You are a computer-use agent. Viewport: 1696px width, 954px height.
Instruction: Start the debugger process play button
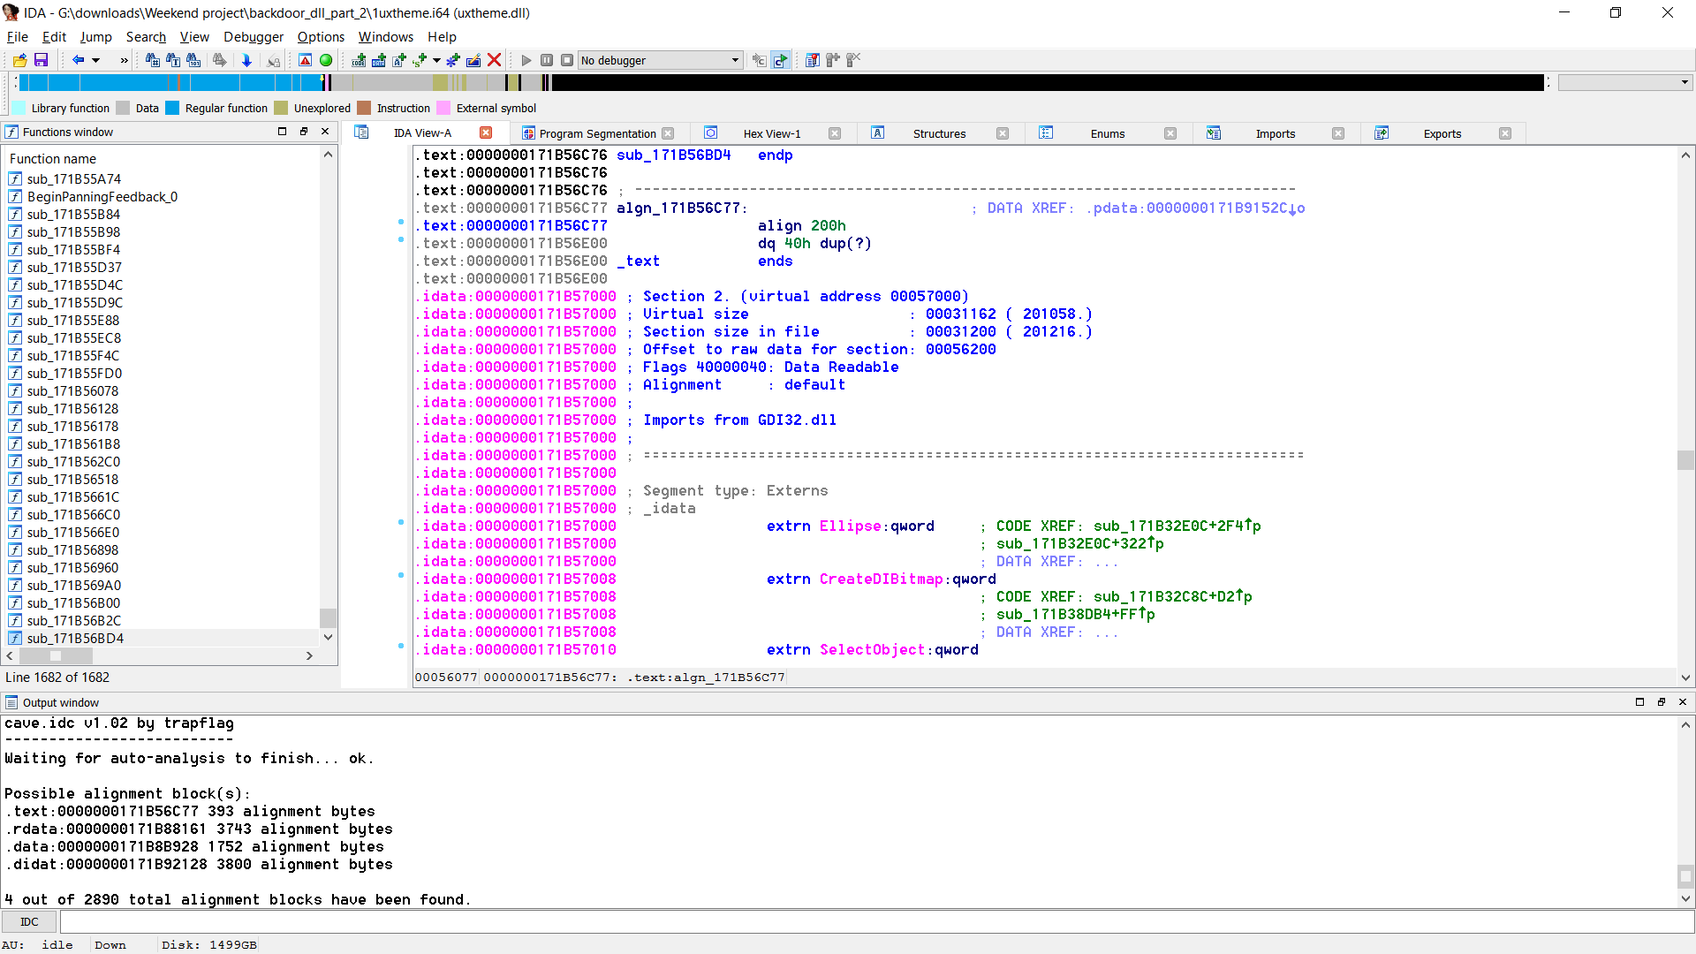click(526, 60)
